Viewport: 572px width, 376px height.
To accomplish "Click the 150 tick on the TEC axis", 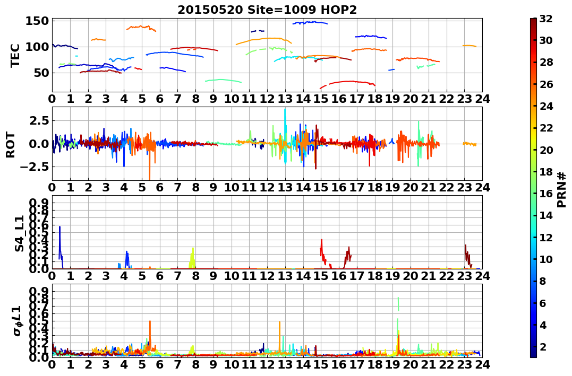I will point(37,21).
